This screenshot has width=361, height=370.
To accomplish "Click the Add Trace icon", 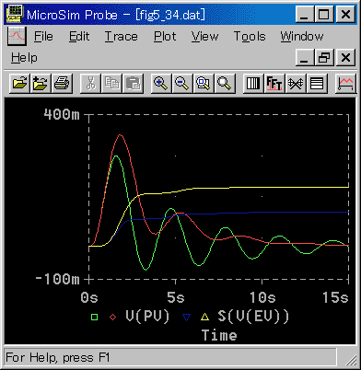I will [345, 83].
